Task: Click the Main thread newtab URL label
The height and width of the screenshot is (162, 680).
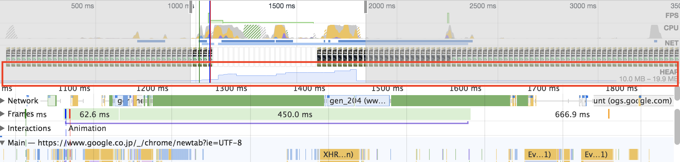Action: (x=140, y=143)
